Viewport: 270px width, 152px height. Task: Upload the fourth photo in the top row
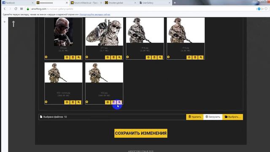tap(189, 57)
